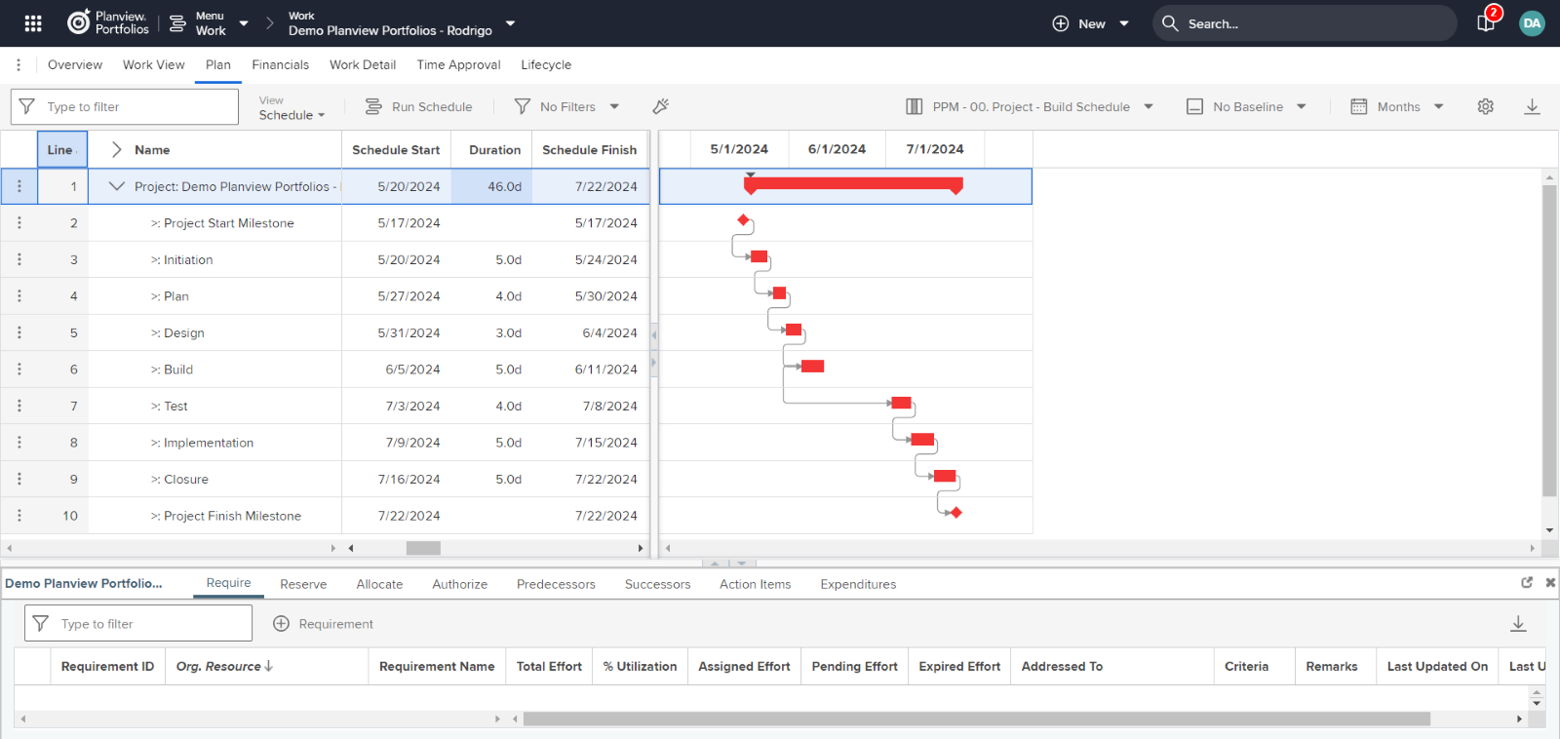Open the Reserve tab in detail panel
Image resolution: width=1560 pixels, height=739 pixels.
(x=303, y=584)
